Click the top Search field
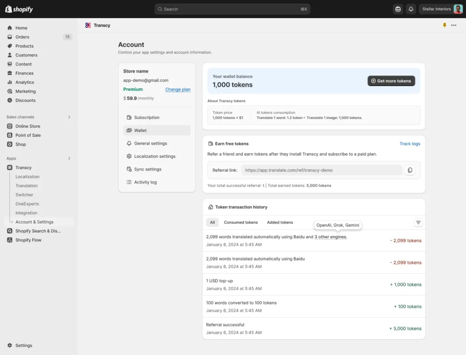 232,9
